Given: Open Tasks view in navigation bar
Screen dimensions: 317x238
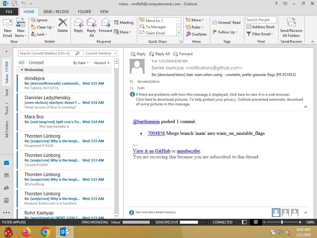Looking at the screenshot, I should pos(7,200).
